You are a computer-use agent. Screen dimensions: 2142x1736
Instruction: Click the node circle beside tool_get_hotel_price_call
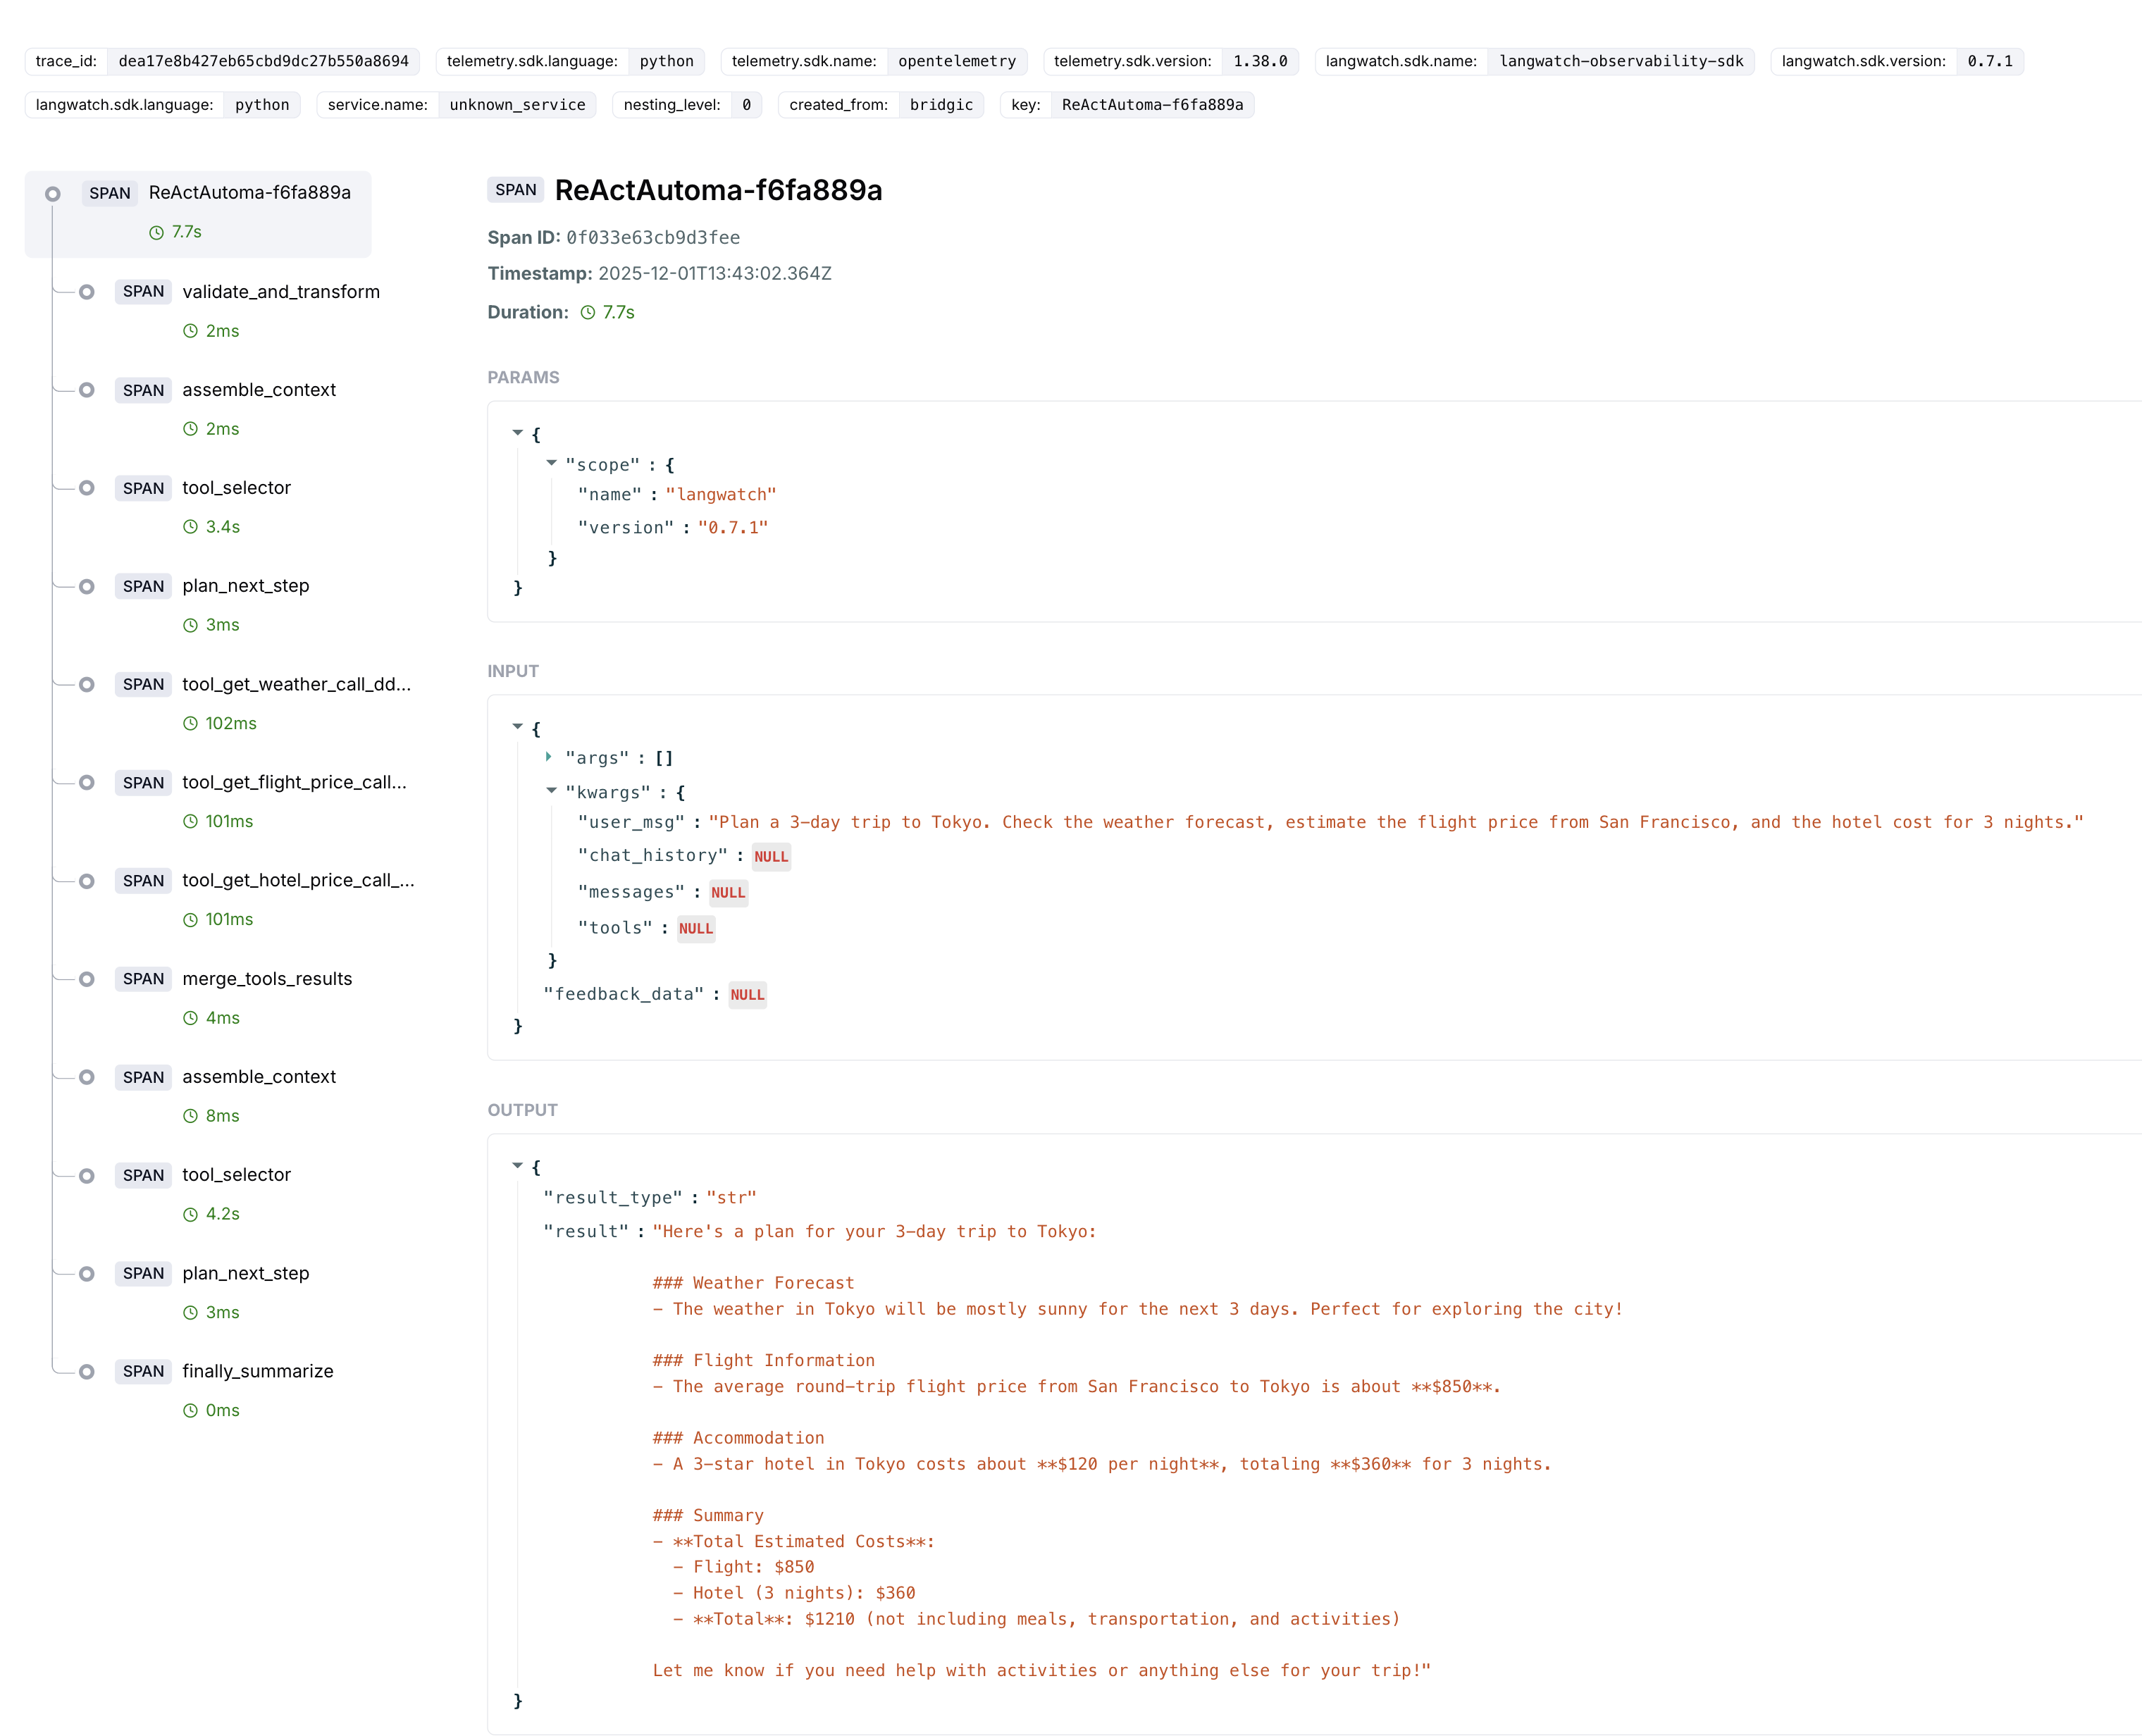click(87, 881)
